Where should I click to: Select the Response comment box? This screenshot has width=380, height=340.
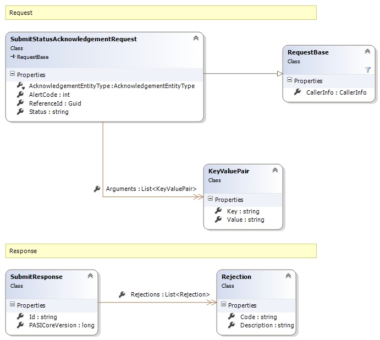point(161,251)
